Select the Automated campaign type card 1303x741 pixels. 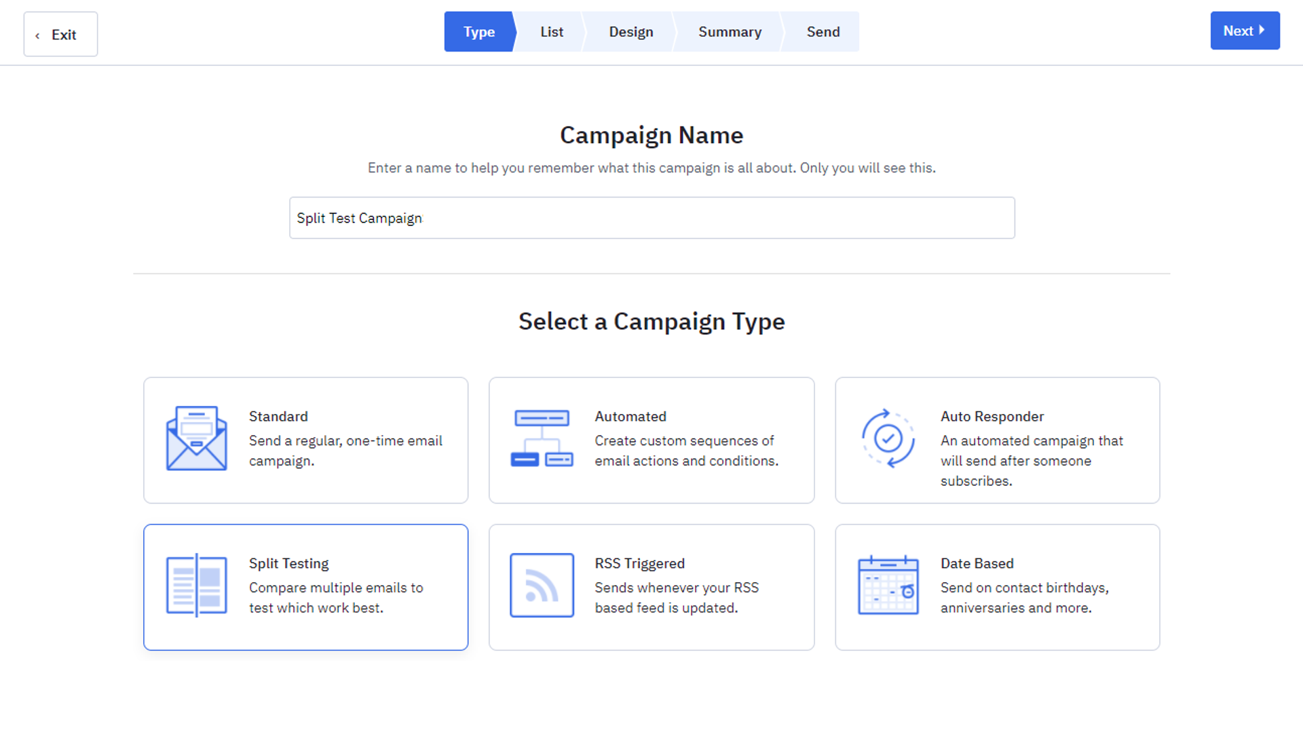tap(651, 440)
